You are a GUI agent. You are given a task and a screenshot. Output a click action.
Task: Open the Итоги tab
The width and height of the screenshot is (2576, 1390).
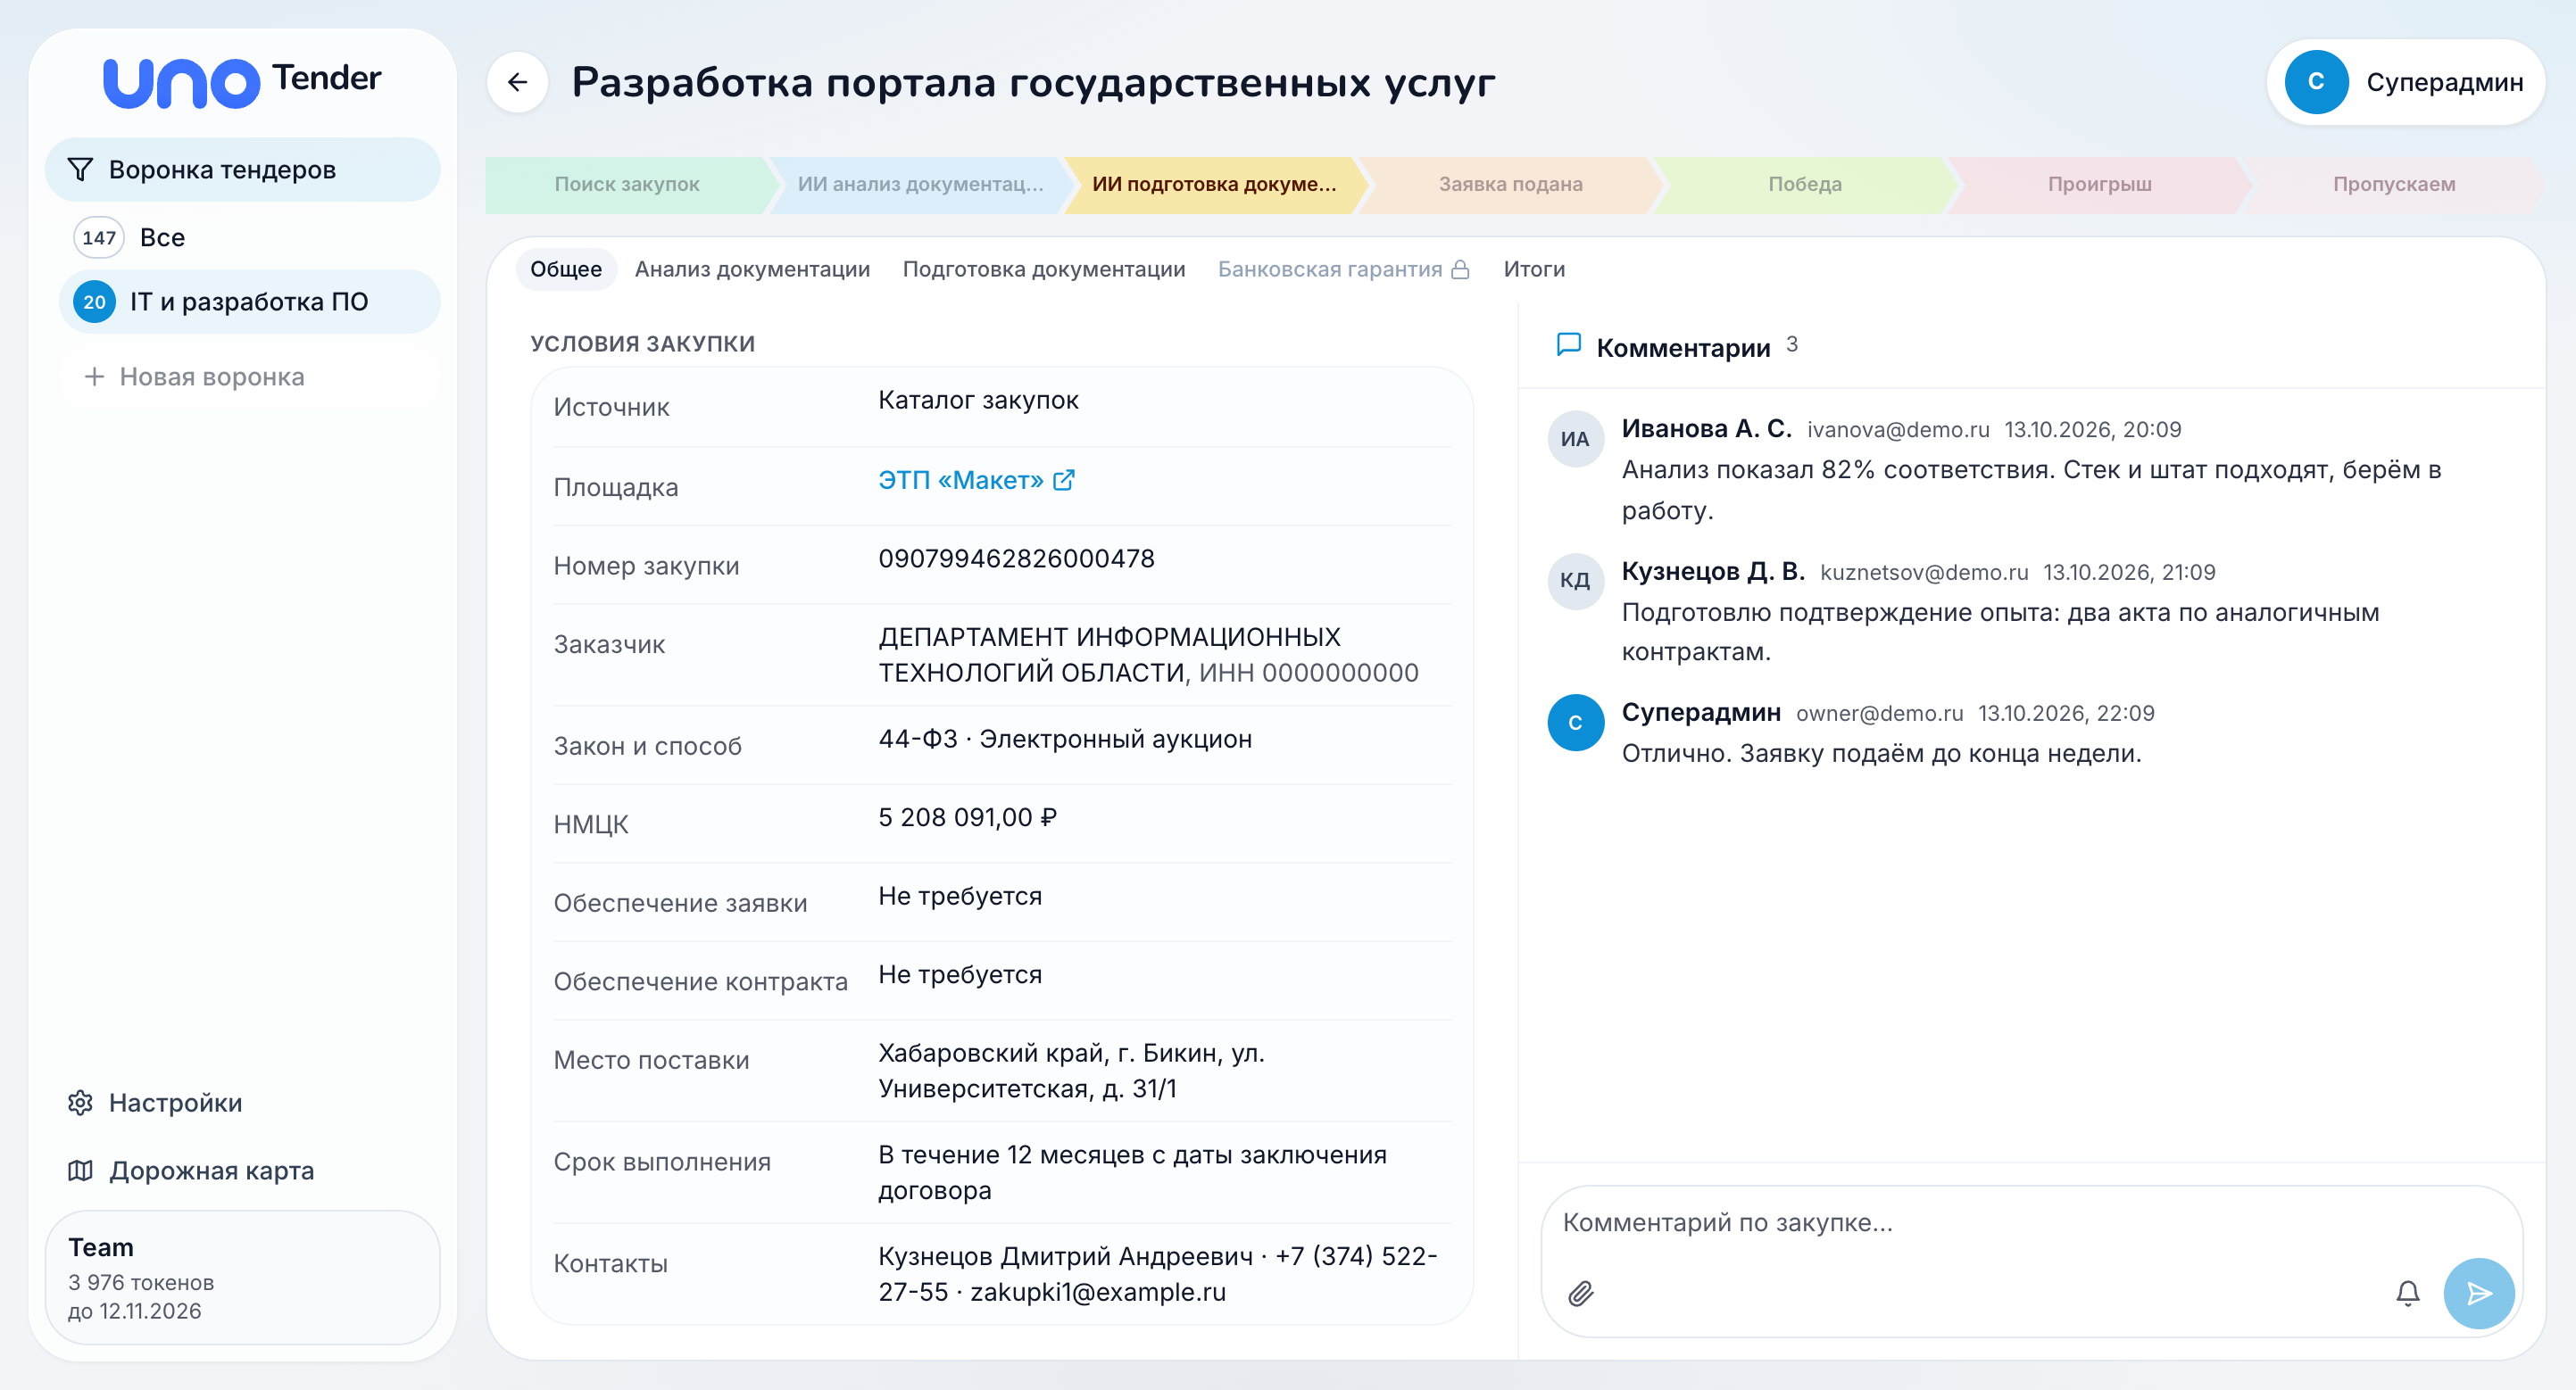tap(1534, 269)
